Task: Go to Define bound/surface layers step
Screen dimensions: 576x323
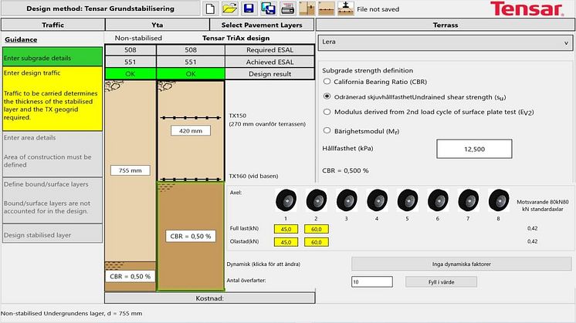Action: pos(53,200)
